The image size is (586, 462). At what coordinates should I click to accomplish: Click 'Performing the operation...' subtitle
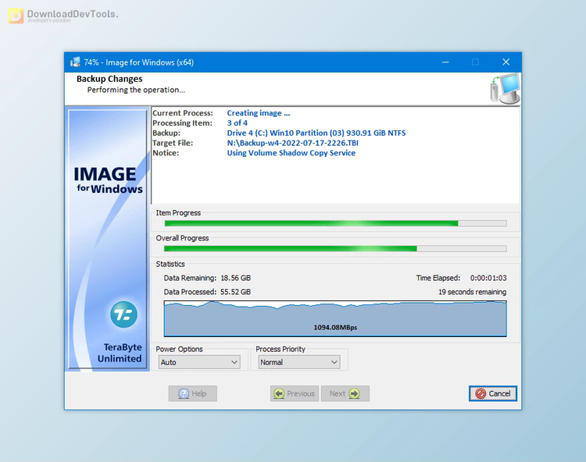pyautogui.click(x=136, y=90)
